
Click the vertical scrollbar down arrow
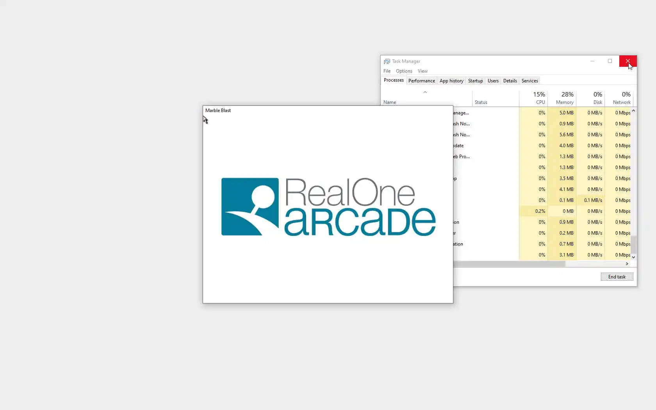tap(633, 257)
